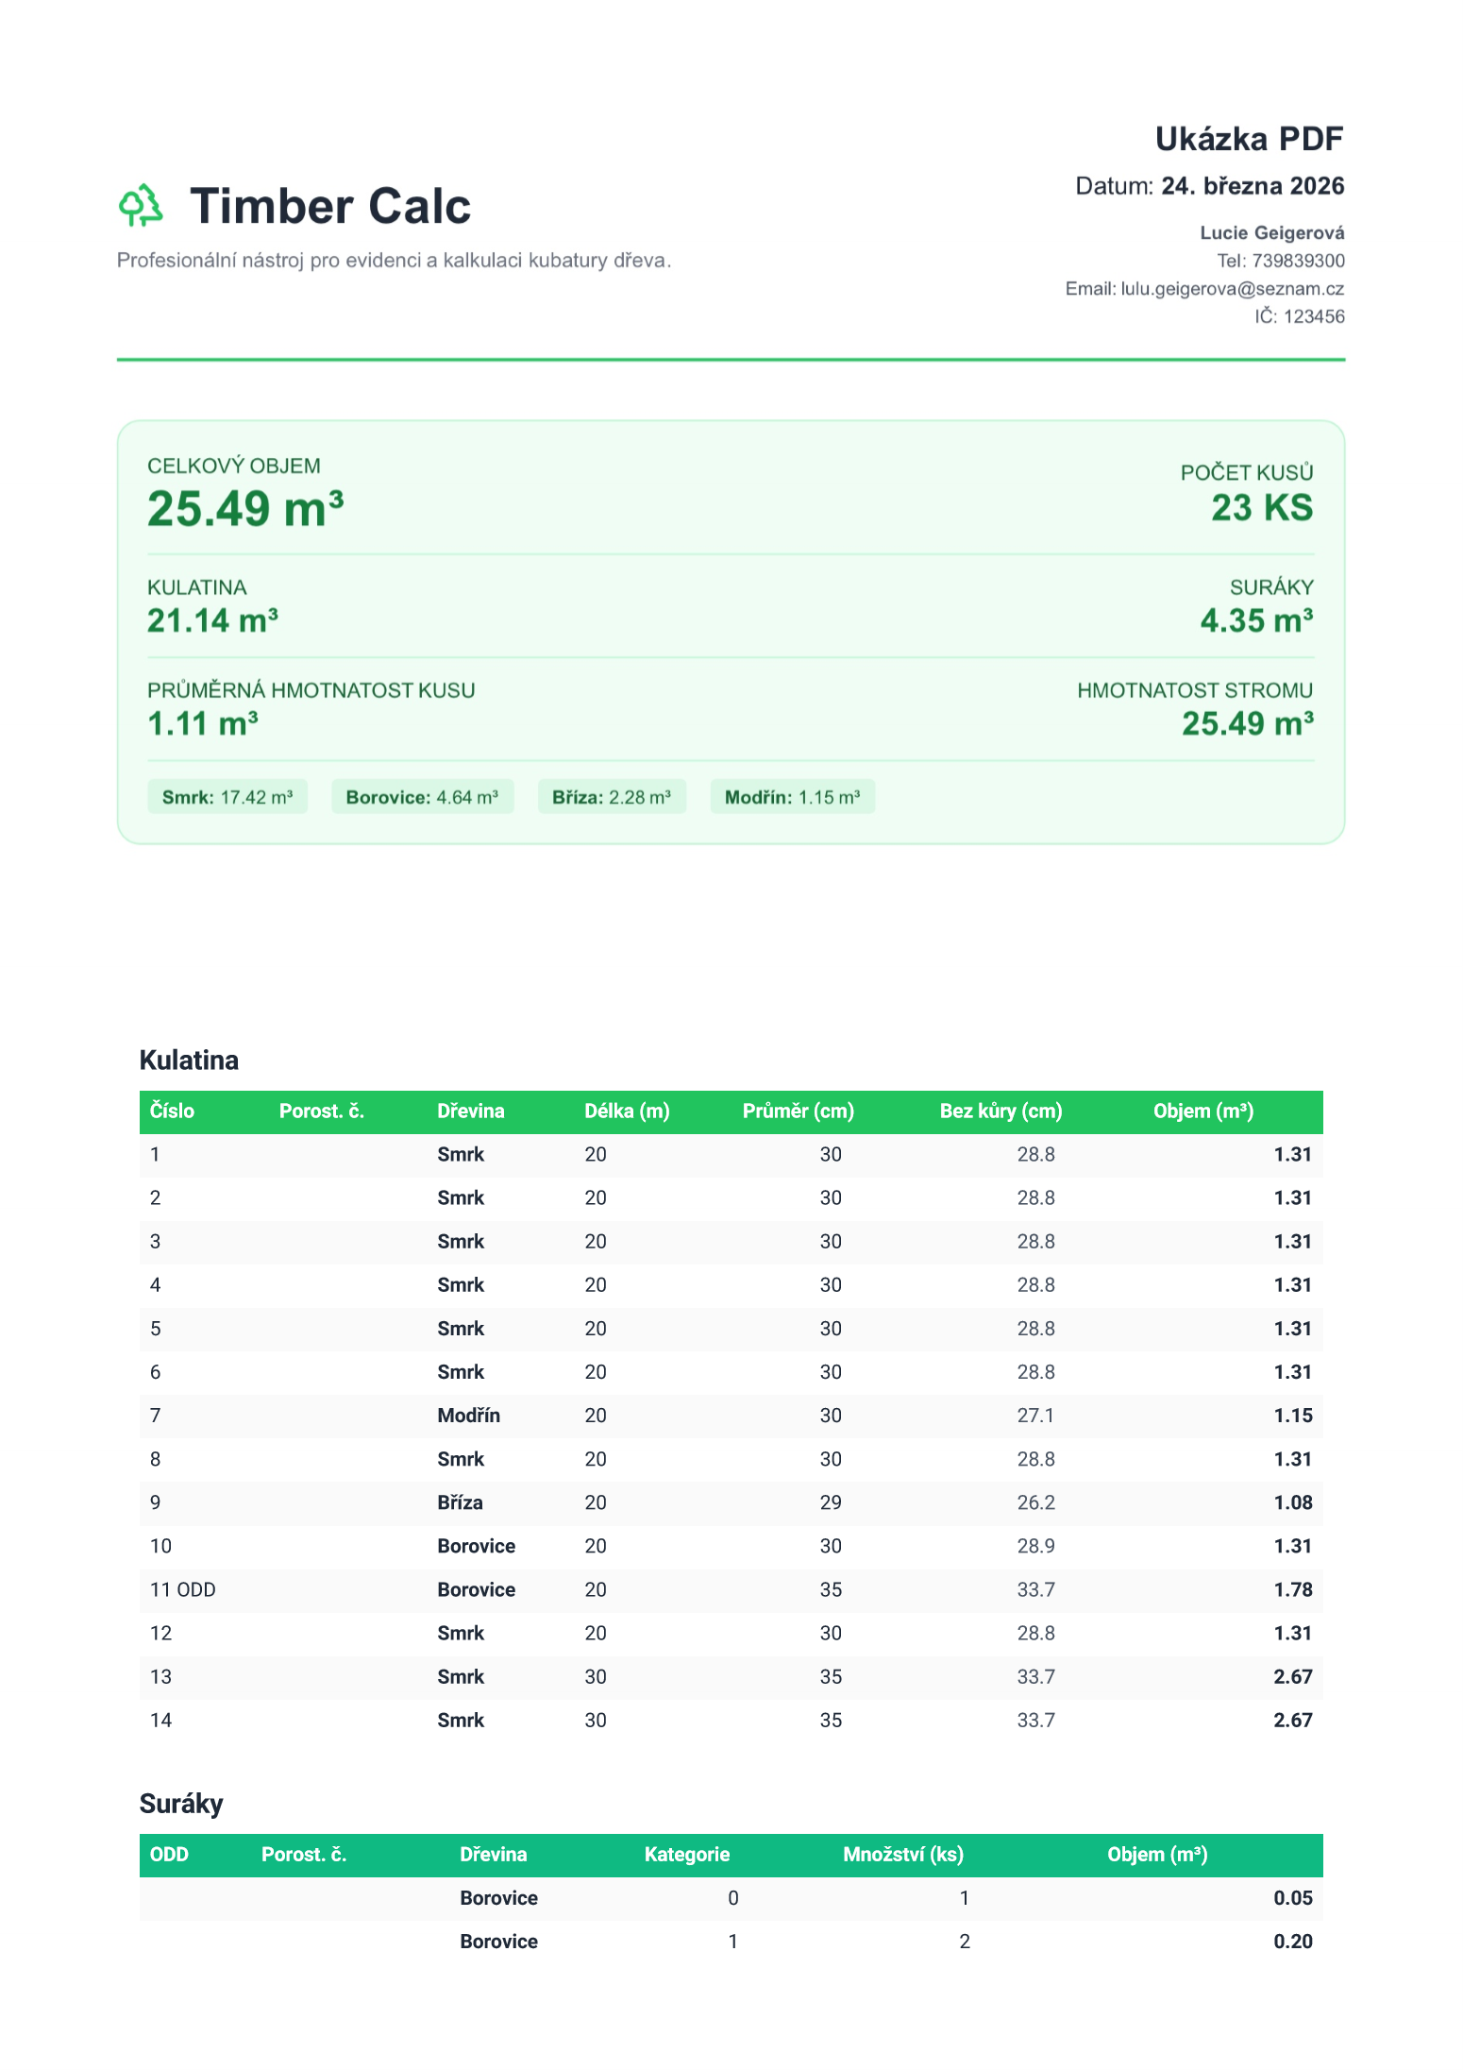
Task: Click the length 30 in row 13
Action: click(596, 1676)
